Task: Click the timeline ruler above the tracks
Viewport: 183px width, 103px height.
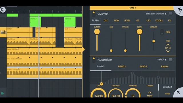Action: (45, 11)
